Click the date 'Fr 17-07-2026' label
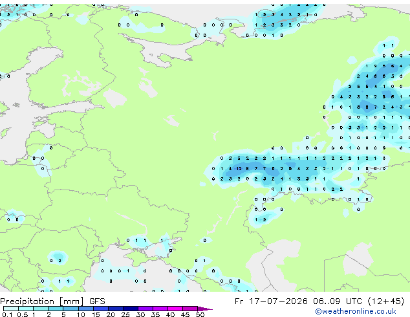The image size is (410, 317). [271, 301]
